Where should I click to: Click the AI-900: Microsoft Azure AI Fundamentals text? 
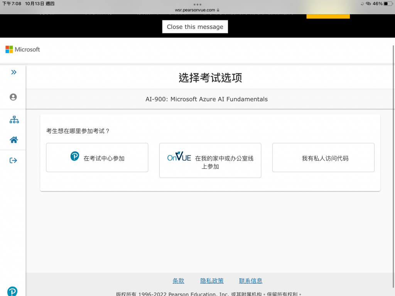pyautogui.click(x=207, y=99)
